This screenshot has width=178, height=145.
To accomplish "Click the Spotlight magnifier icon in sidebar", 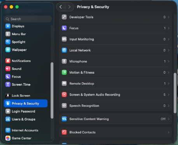I will tap(8, 42).
